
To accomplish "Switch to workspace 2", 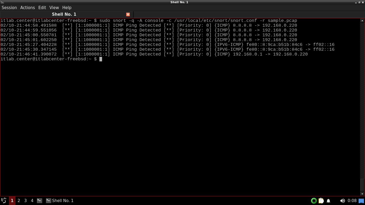I will point(19,200).
